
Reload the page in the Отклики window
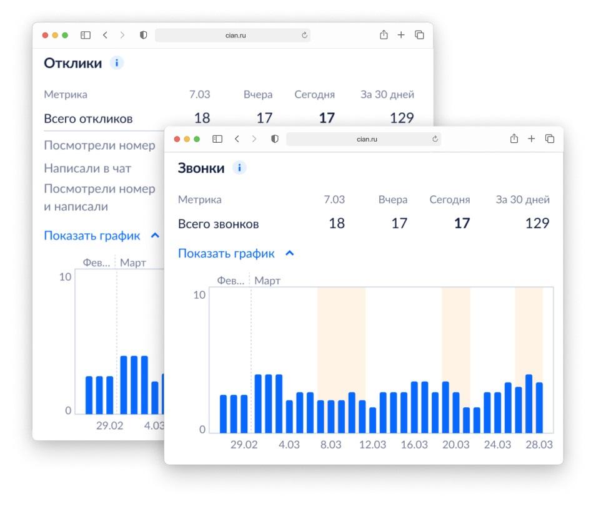(x=304, y=36)
